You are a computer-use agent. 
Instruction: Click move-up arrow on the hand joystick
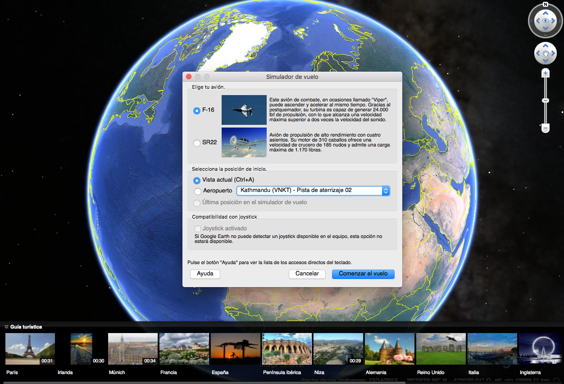pos(546,46)
